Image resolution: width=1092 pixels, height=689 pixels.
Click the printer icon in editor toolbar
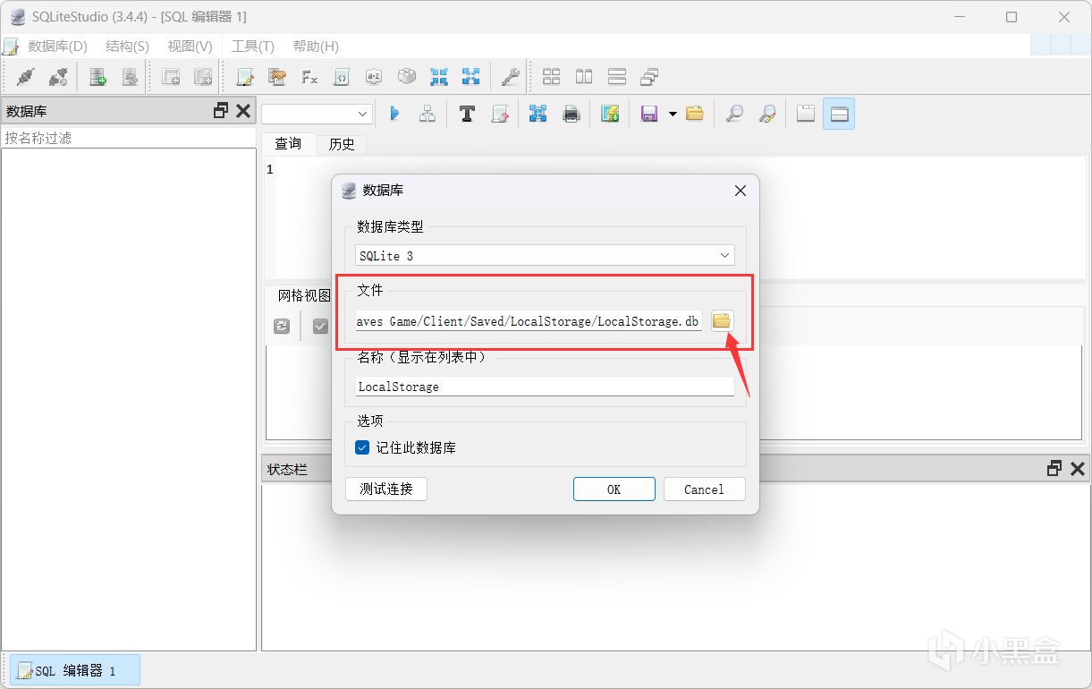pos(571,114)
